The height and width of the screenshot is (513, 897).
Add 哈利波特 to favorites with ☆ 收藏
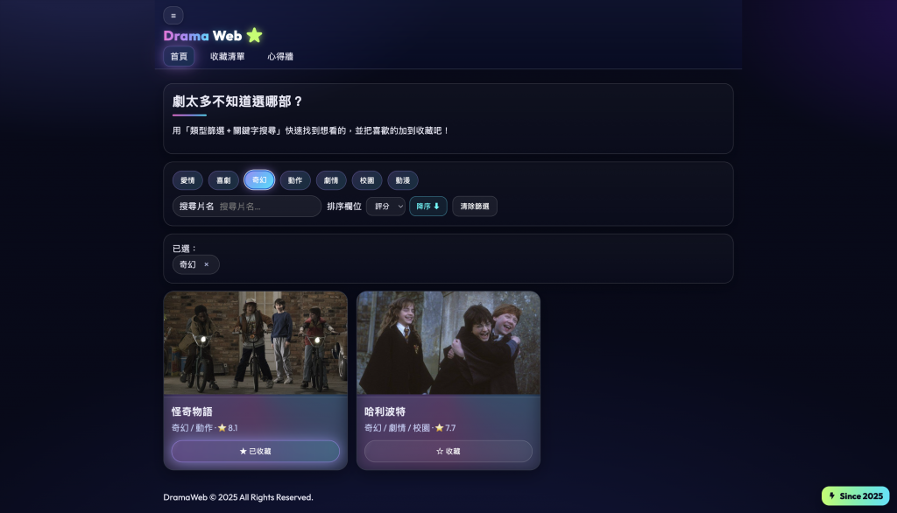point(448,451)
